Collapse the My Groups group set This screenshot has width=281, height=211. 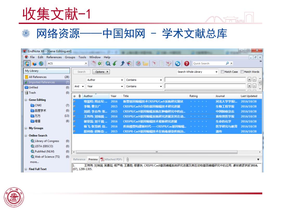(26, 128)
